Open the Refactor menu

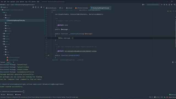click(x=22, y=2)
